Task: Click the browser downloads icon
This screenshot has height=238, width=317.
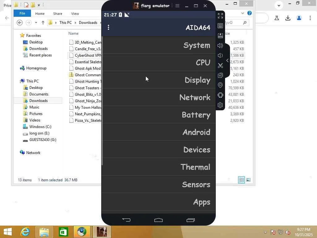Action: click(x=288, y=18)
